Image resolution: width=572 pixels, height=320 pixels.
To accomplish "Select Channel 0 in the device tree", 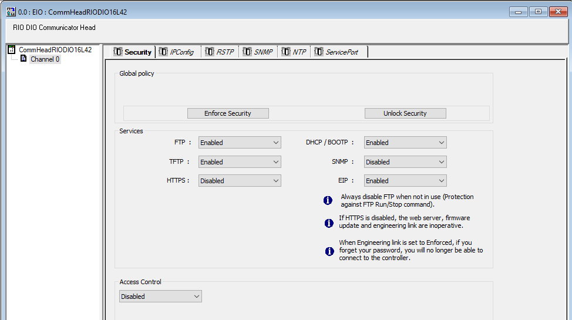I will (x=45, y=59).
